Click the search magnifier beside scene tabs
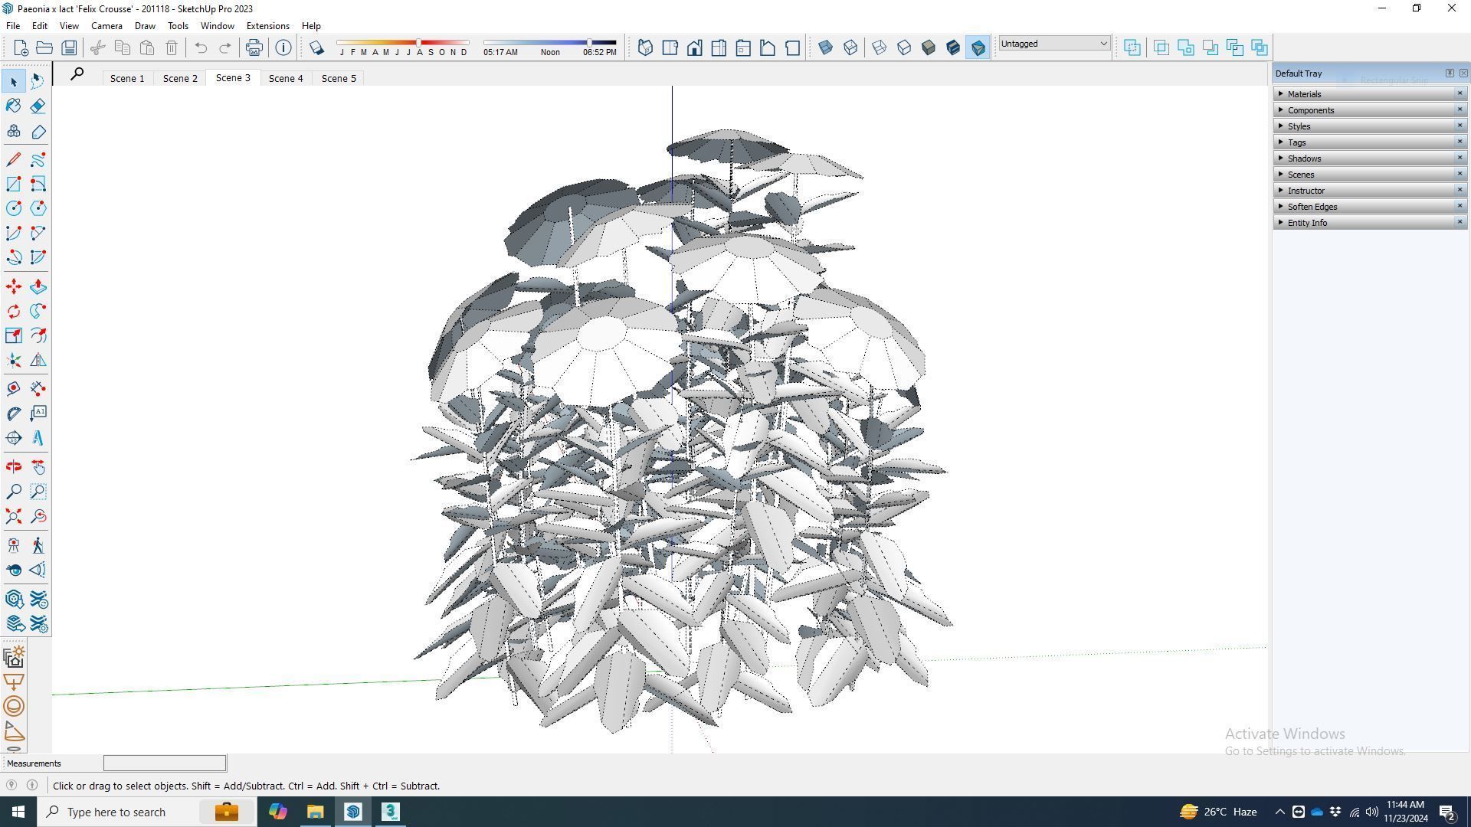 77,74
